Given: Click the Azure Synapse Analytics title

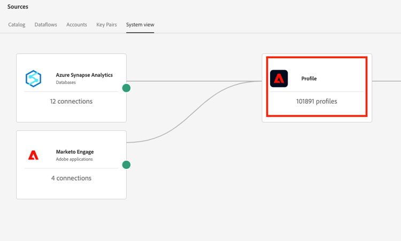Looking at the screenshot, I should (84, 75).
